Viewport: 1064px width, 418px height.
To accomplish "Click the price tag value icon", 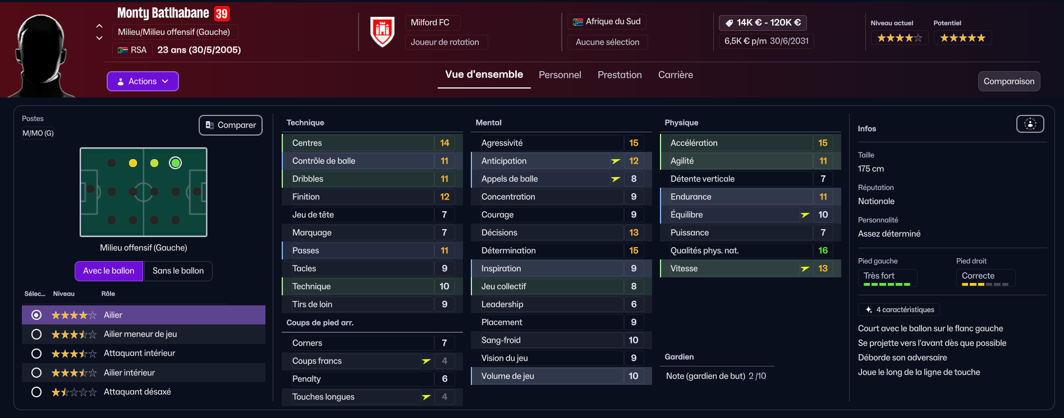I will 729,23.
